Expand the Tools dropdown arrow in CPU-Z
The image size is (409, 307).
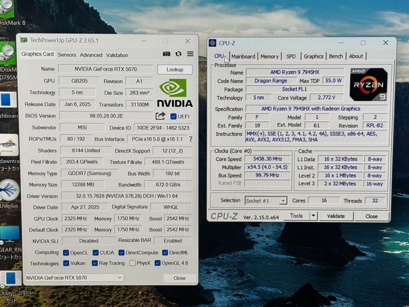[x=313, y=216]
